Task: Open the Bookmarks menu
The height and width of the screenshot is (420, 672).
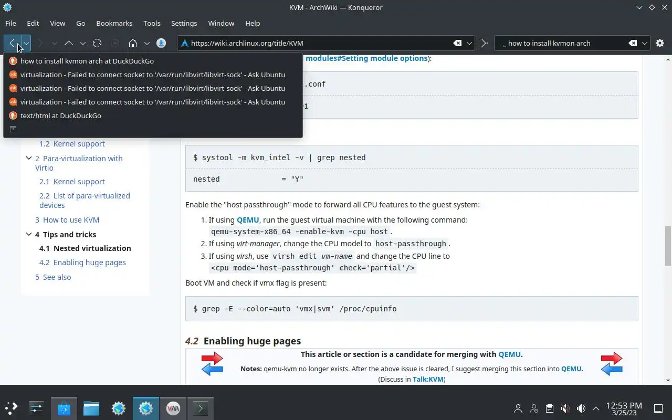Action: [x=114, y=23]
